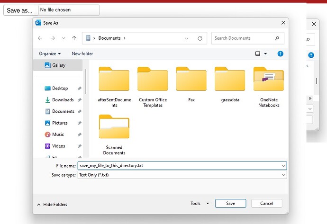The image size is (327, 224).
Task: Open Pictures in the sidebar
Action: pos(60,123)
